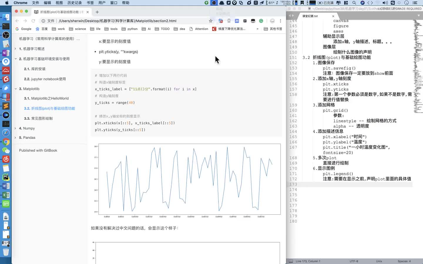Image resolution: width=423 pixels, height=264 pixels.
Task: Open a new Chrome tab
Action: 97,12
